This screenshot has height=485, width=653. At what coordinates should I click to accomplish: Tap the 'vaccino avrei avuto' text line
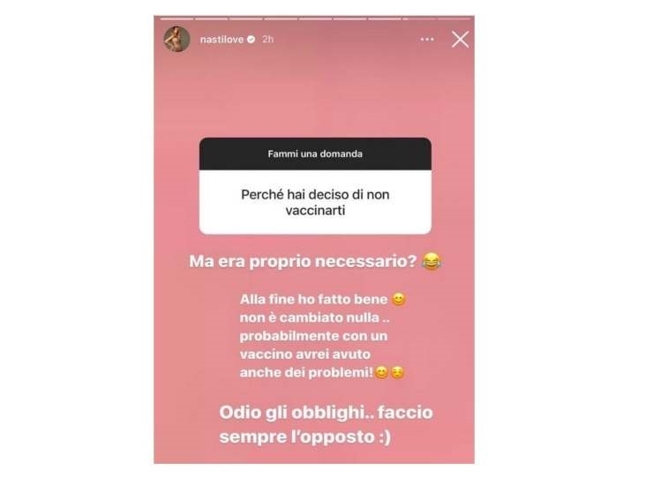click(x=304, y=354)
